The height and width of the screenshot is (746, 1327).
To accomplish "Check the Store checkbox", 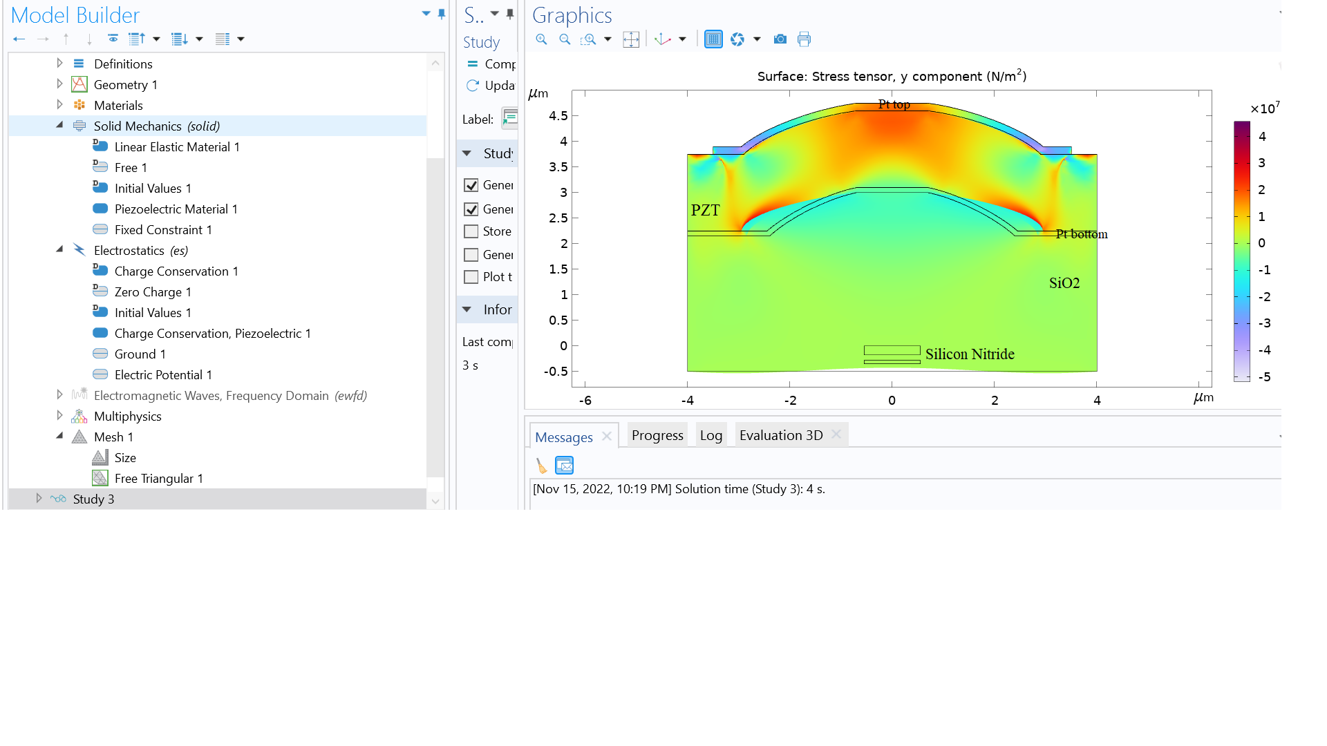I will pyautogui.click(x=471, y=231).
